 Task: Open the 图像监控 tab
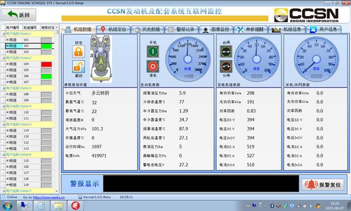216,29
